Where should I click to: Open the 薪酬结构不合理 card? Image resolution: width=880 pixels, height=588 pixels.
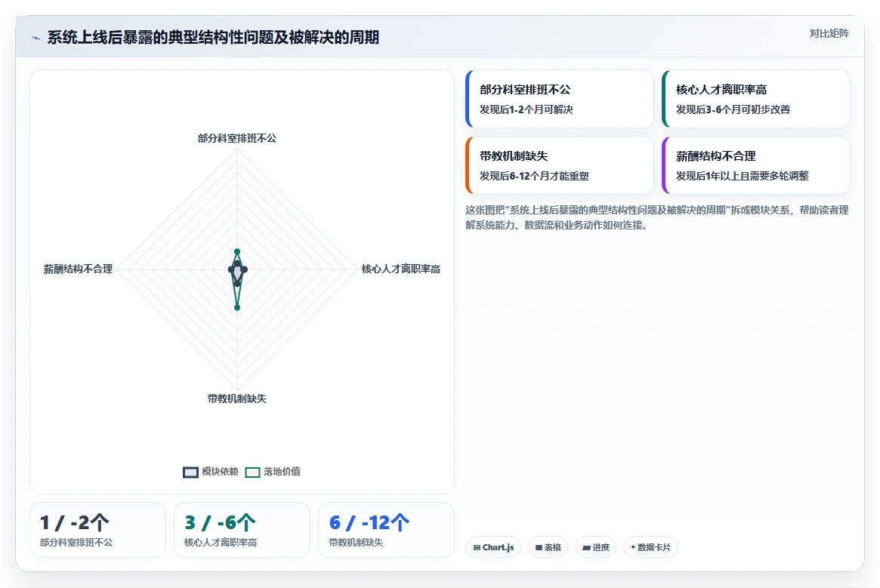click(x=756, y=165)
